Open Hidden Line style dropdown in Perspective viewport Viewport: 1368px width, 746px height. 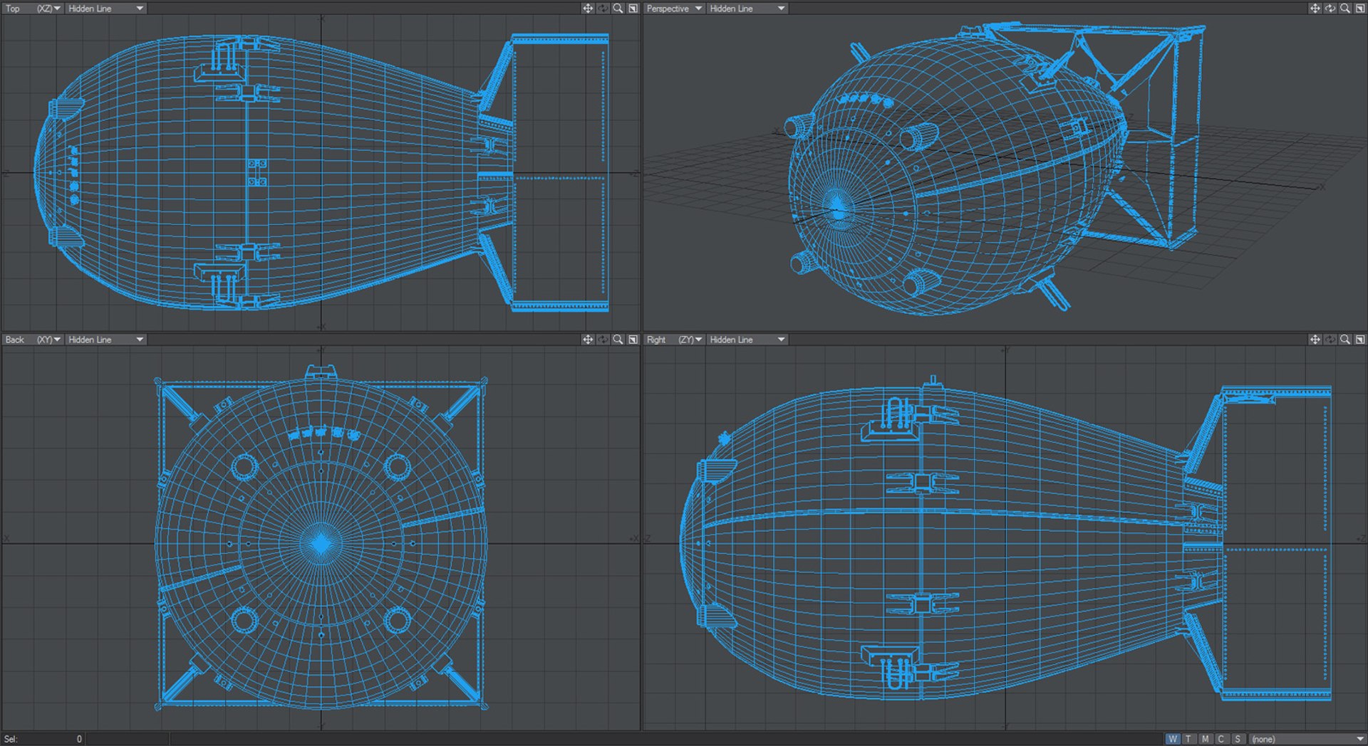[747, 9]
